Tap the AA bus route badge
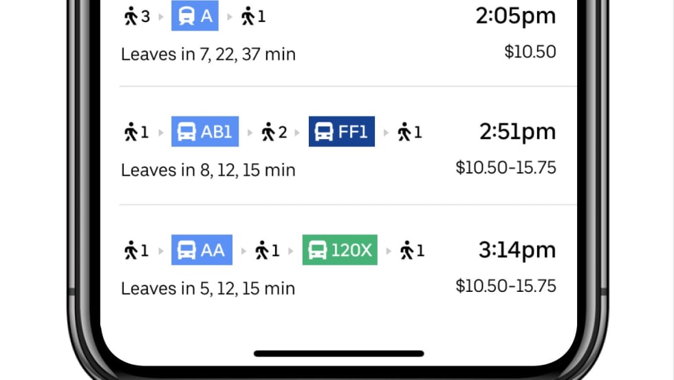 (202, 250)
